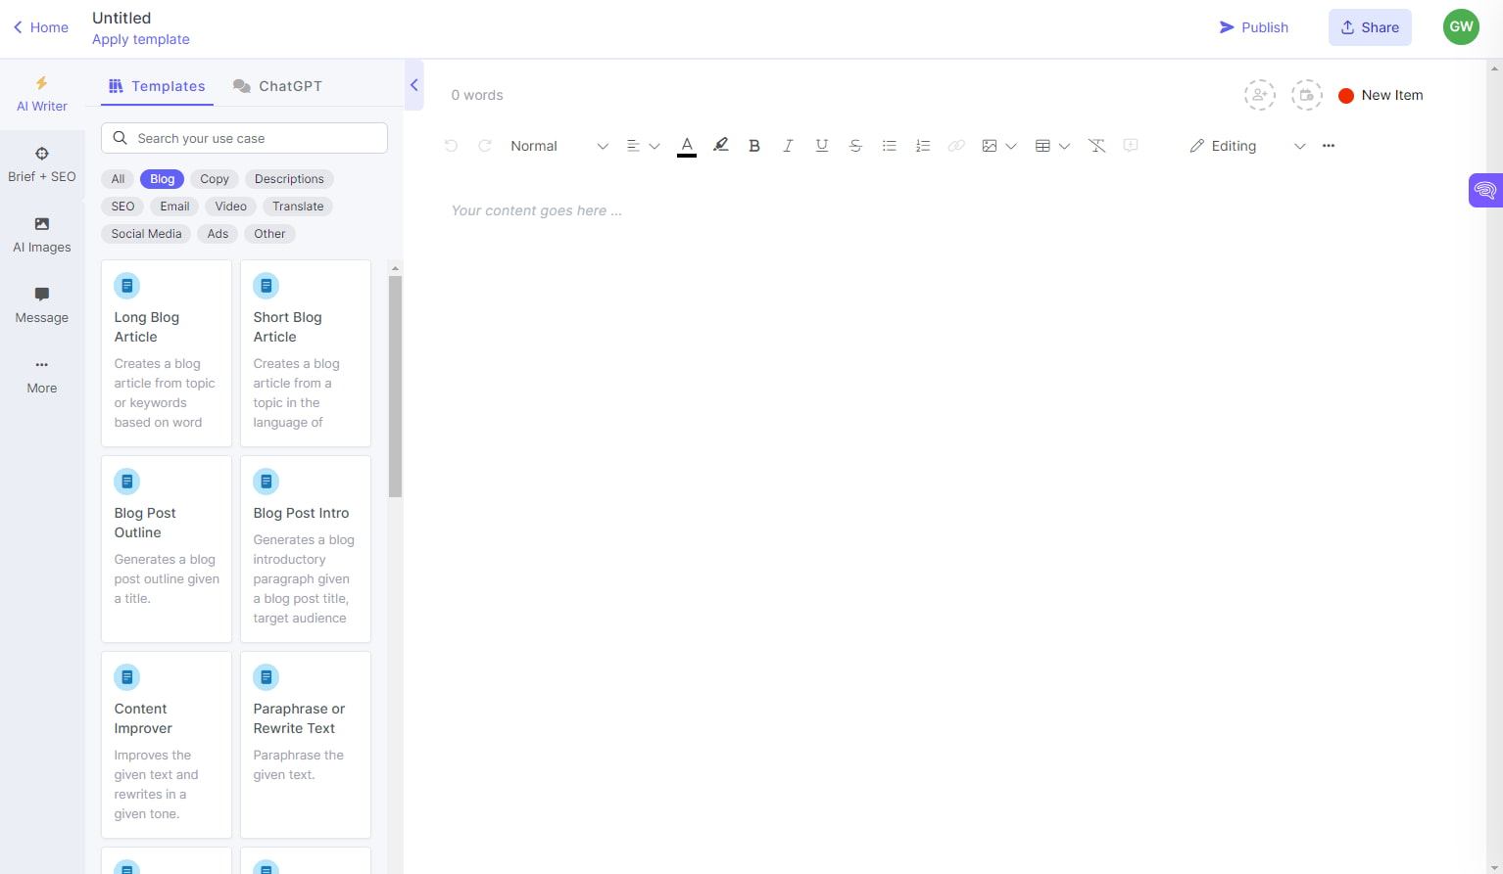Open the Normal paragraph style dropdown
The width and height of the screenshot is (1503, 874).
click(x=534, y=145)
